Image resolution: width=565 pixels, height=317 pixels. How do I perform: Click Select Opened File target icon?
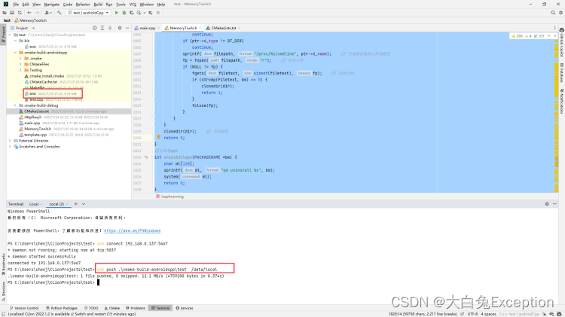point(94,28)
